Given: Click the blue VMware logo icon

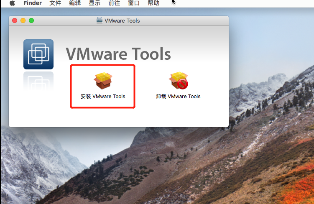Looking at the screenshot, I should [x=38, y=54].
